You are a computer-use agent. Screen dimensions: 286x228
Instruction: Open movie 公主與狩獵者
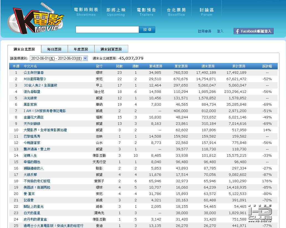click(34, 72)
